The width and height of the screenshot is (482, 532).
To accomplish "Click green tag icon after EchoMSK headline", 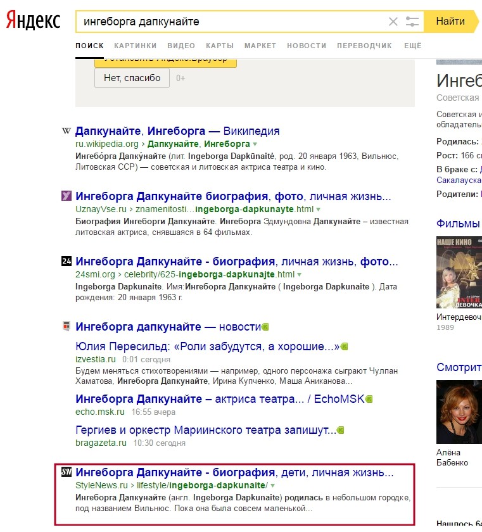I will 369,400.
